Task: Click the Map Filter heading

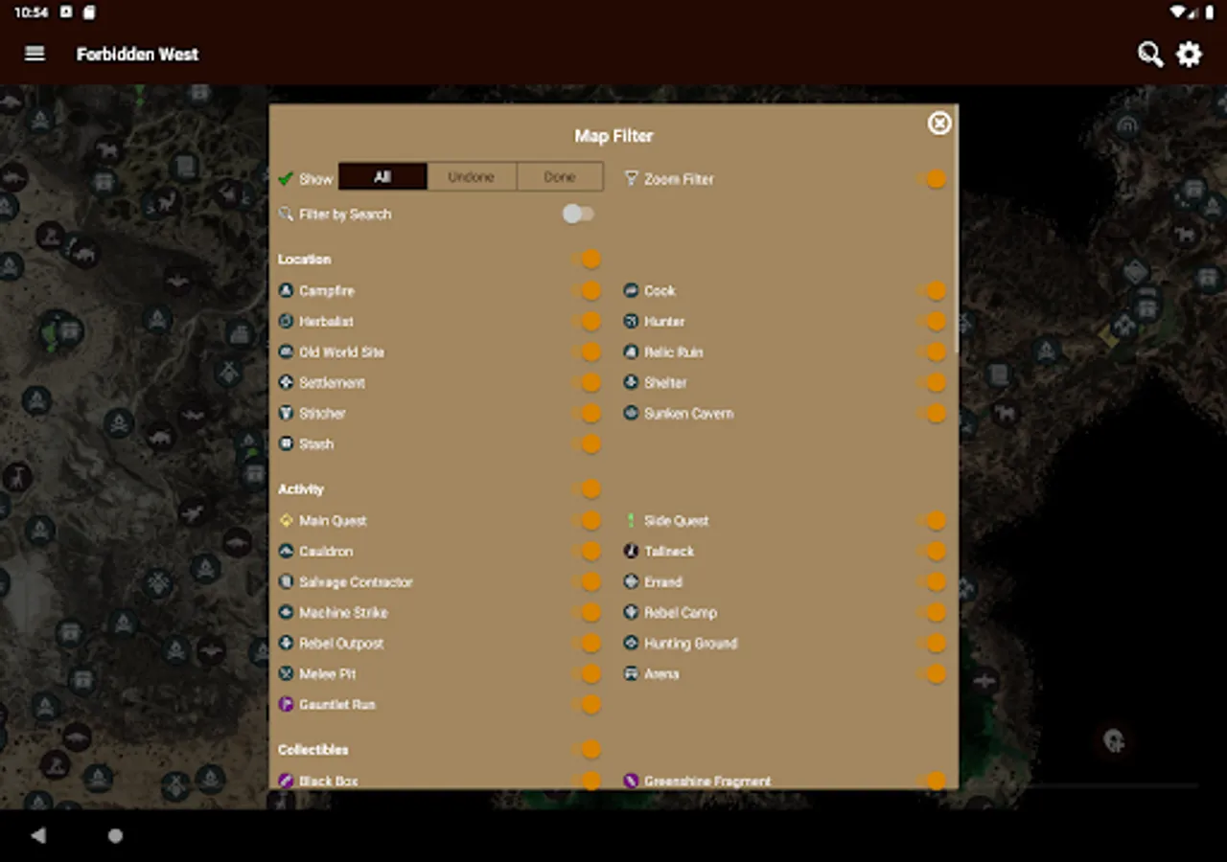Action: 613,136
